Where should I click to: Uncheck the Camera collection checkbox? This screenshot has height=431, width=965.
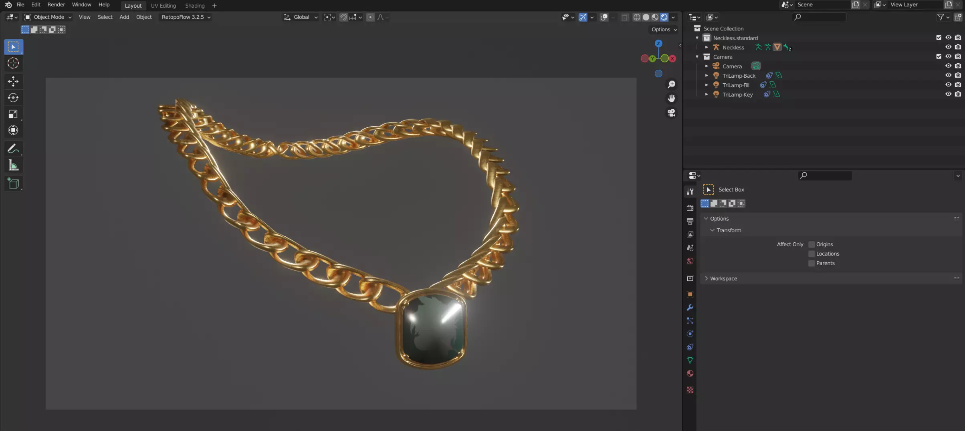tap(939, 56)
